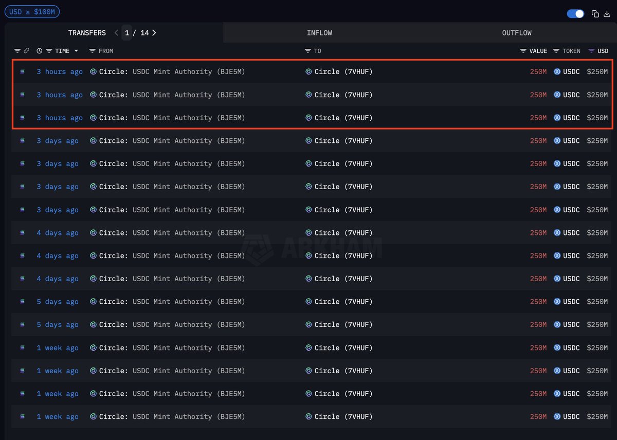
Task: Switch to the TRANSFERS tab
Action: tap(87, 33)
